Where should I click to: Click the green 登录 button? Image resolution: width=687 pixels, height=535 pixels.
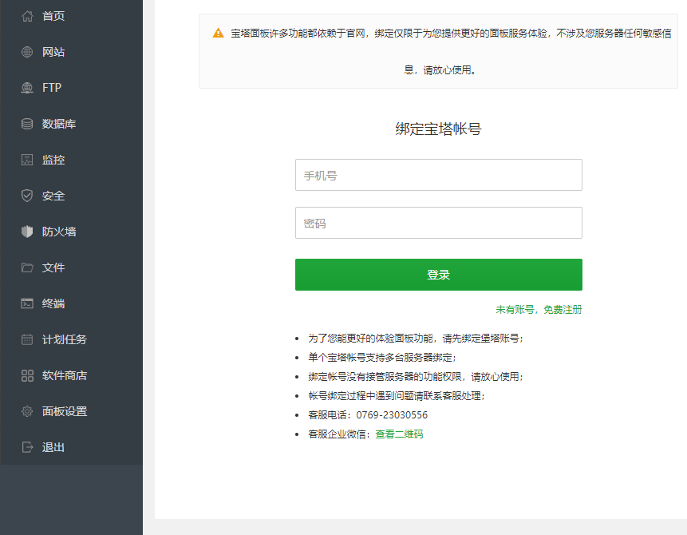point(439,275)
